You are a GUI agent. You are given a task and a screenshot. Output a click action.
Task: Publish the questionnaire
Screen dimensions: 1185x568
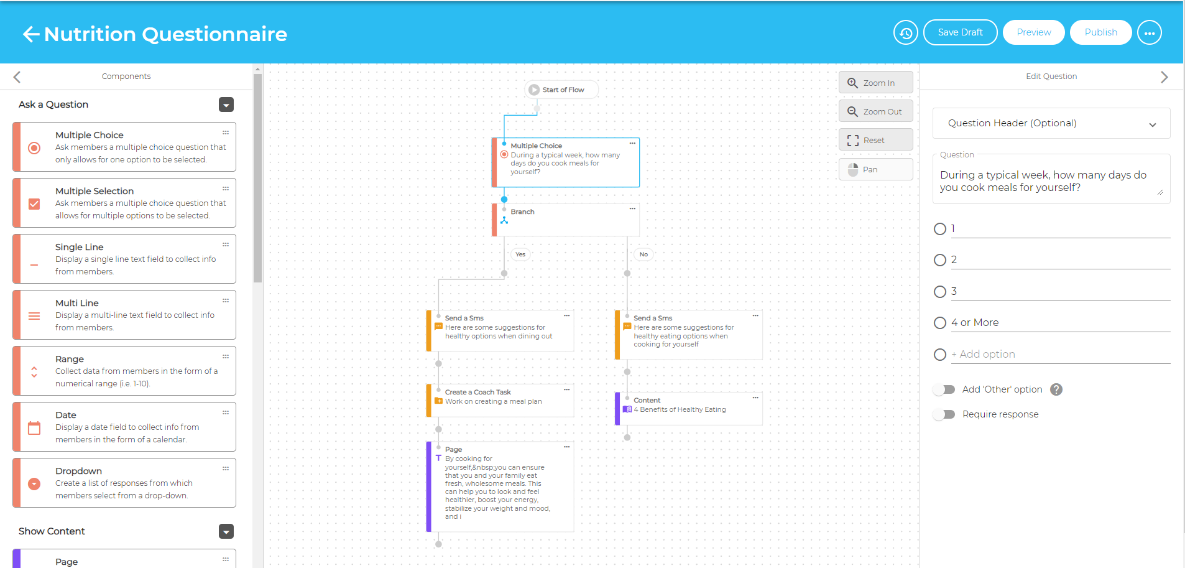click(1101, 32)
